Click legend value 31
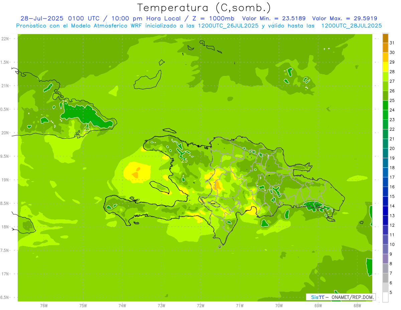The width and height of the screenshot is (401, 310). [392, 43]
